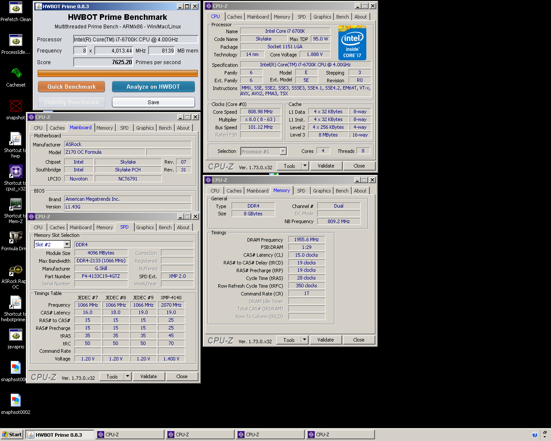Screen dimensions: 551x441
Task: Click the Frequency 4,013.44 MHz field
Action: 114,50
